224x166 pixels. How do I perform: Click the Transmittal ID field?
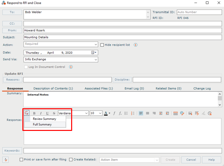[199, 12]
